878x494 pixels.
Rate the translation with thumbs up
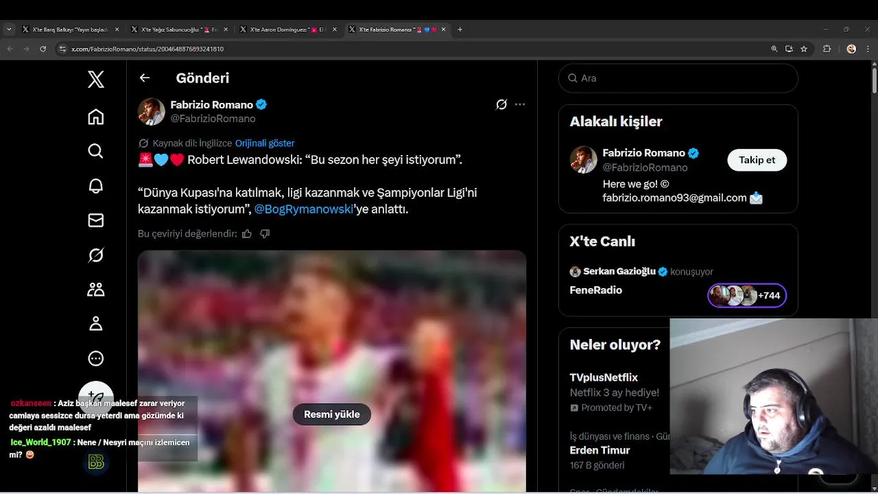tap(247, 234)
